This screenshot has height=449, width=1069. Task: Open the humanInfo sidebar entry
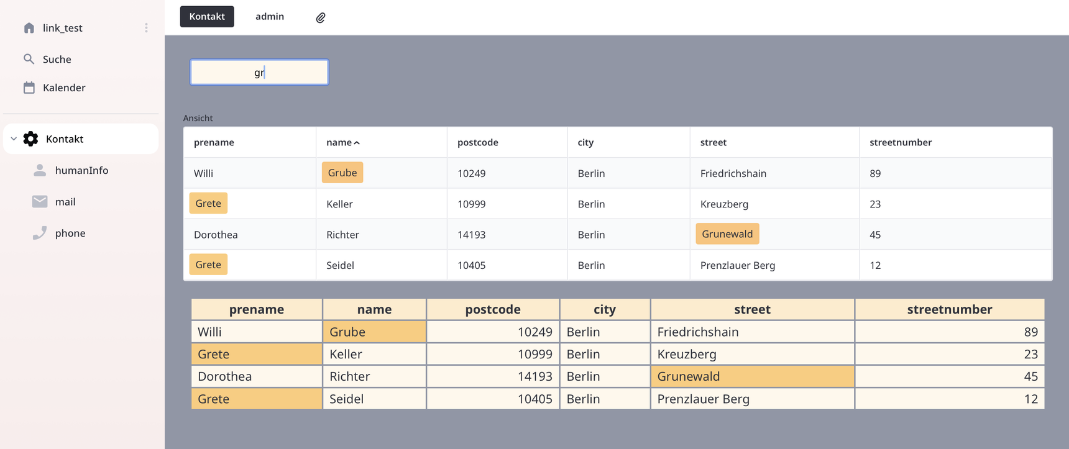[81, 170]
